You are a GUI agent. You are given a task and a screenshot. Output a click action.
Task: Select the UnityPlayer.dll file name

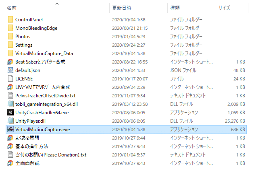point(31,121)
